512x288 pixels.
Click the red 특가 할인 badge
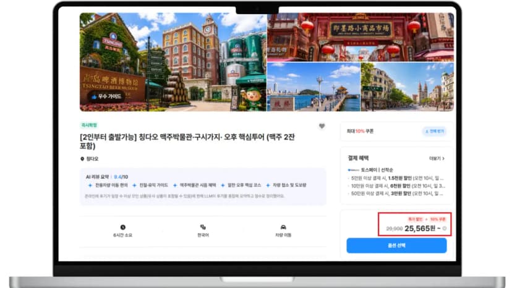(x=416, y=219)
